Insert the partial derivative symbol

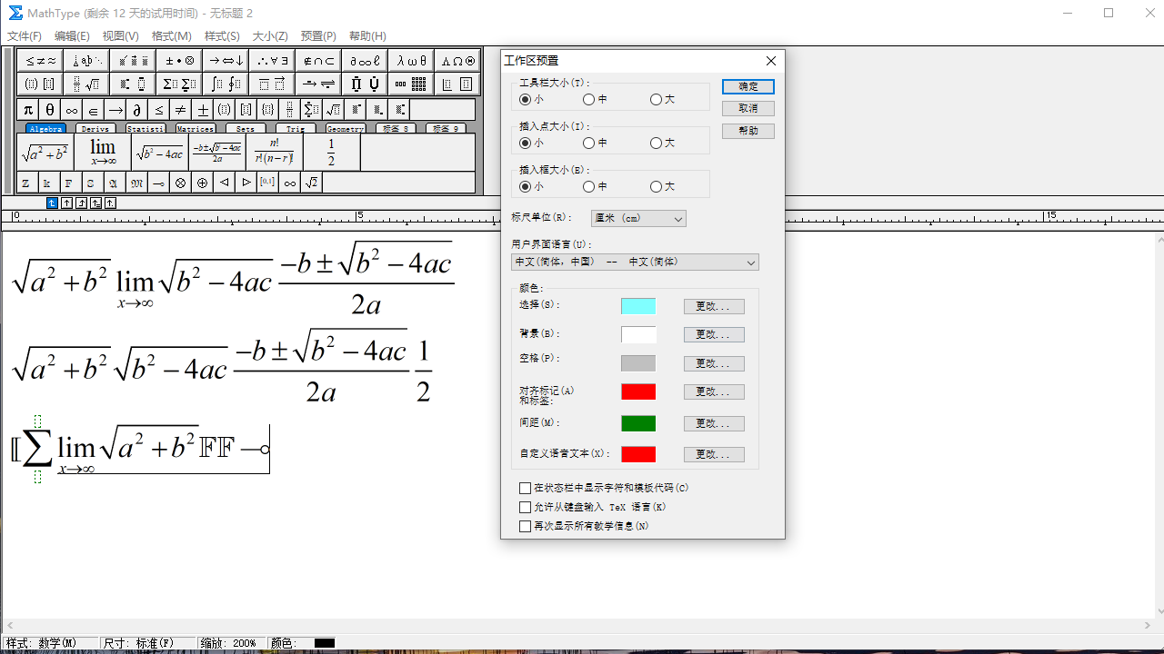click(x=137, y=110)
